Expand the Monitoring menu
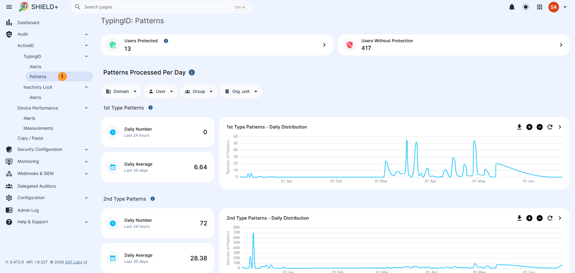The width and height of the screenshot is (575, 273). 86,162
